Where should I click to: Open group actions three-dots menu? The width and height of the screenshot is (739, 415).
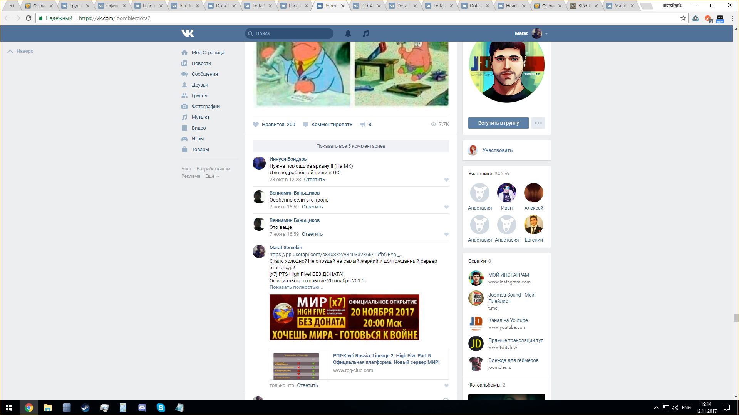coord(538,123)
